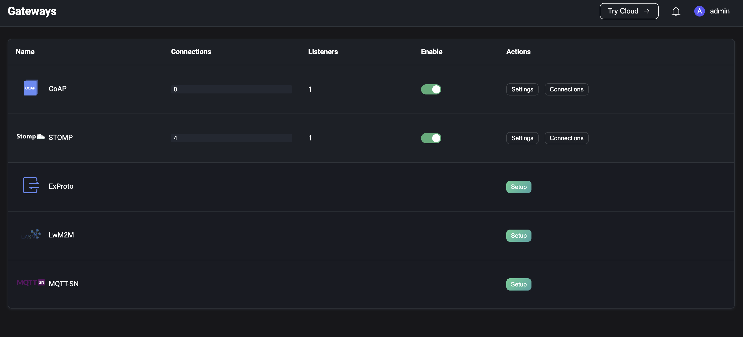Click the CoAP connections progress bar

(x=231, y=89)
